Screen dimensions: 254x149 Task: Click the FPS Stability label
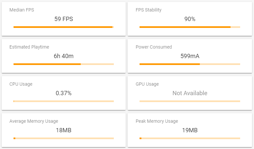[148, 10]
